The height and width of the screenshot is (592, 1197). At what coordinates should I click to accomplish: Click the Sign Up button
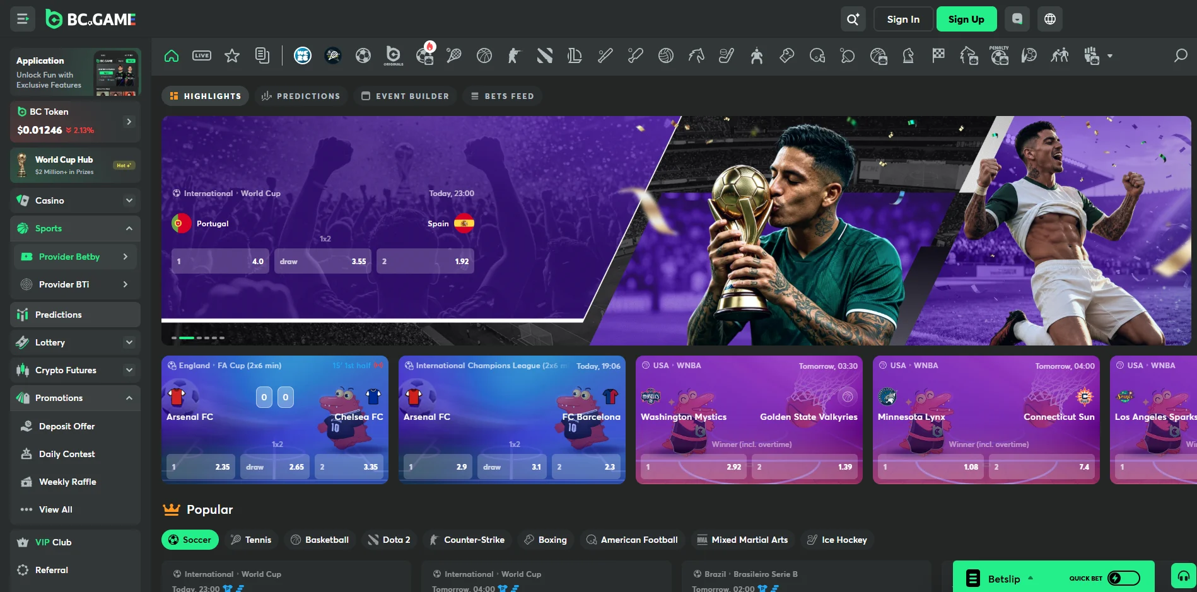click(x=966, y=19)
